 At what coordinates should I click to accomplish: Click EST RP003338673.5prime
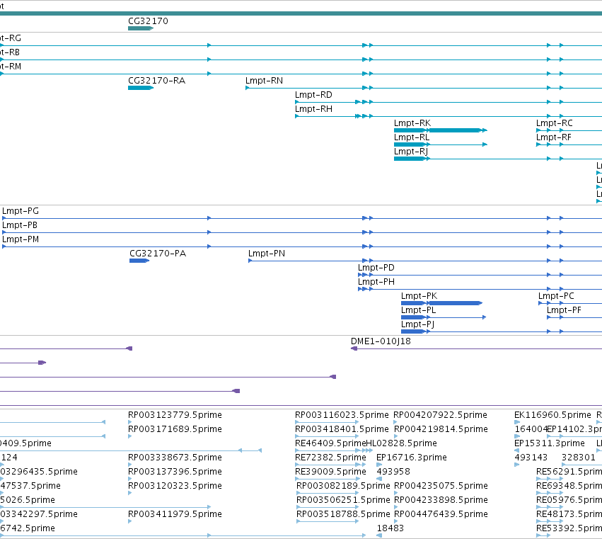175,458
